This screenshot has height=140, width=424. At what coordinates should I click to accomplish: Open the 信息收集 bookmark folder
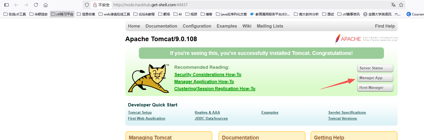tap(86, 14)
